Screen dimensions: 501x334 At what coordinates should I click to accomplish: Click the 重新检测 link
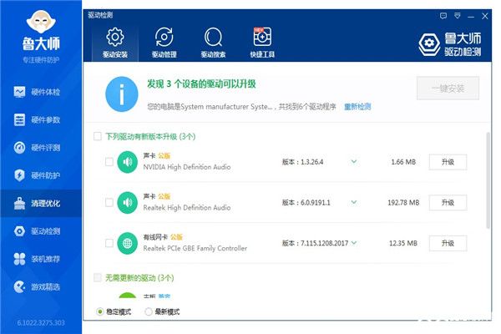(x=357, y=106)
